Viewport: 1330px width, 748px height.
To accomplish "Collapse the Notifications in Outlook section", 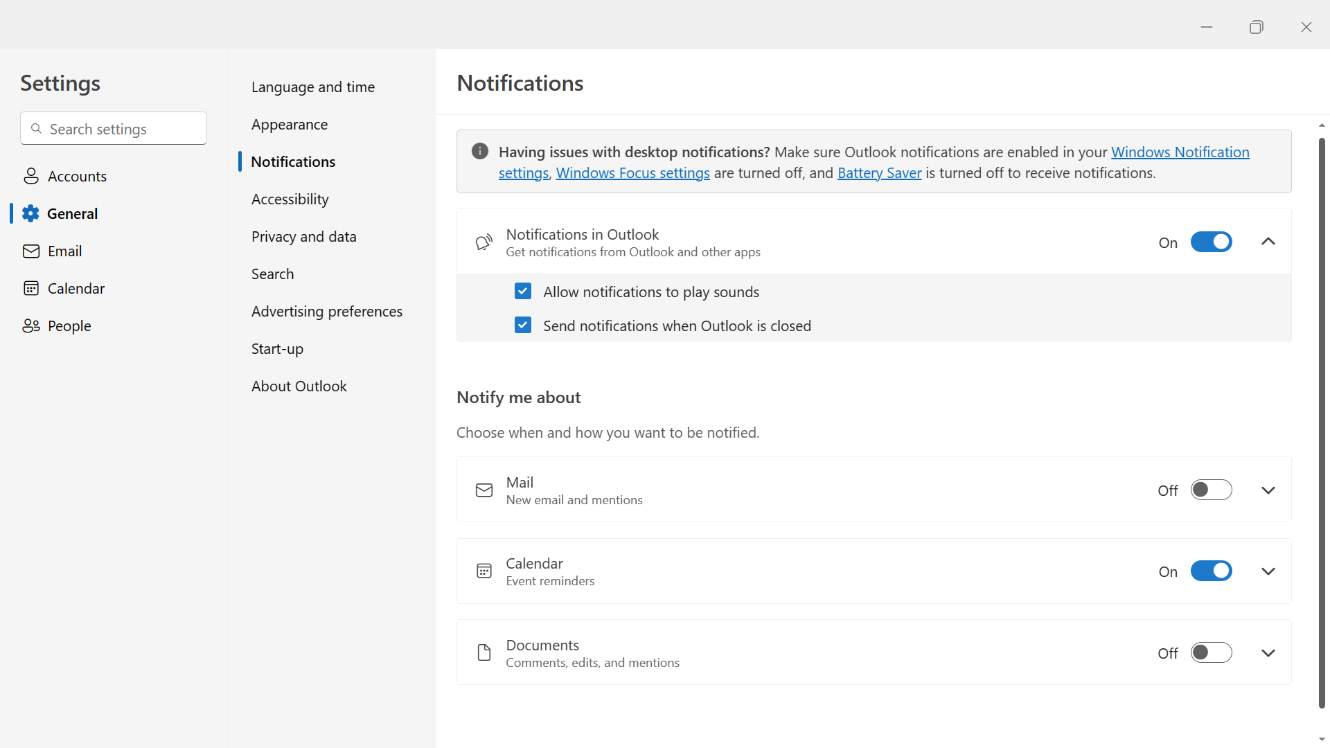I will [x=1268, y=242].
